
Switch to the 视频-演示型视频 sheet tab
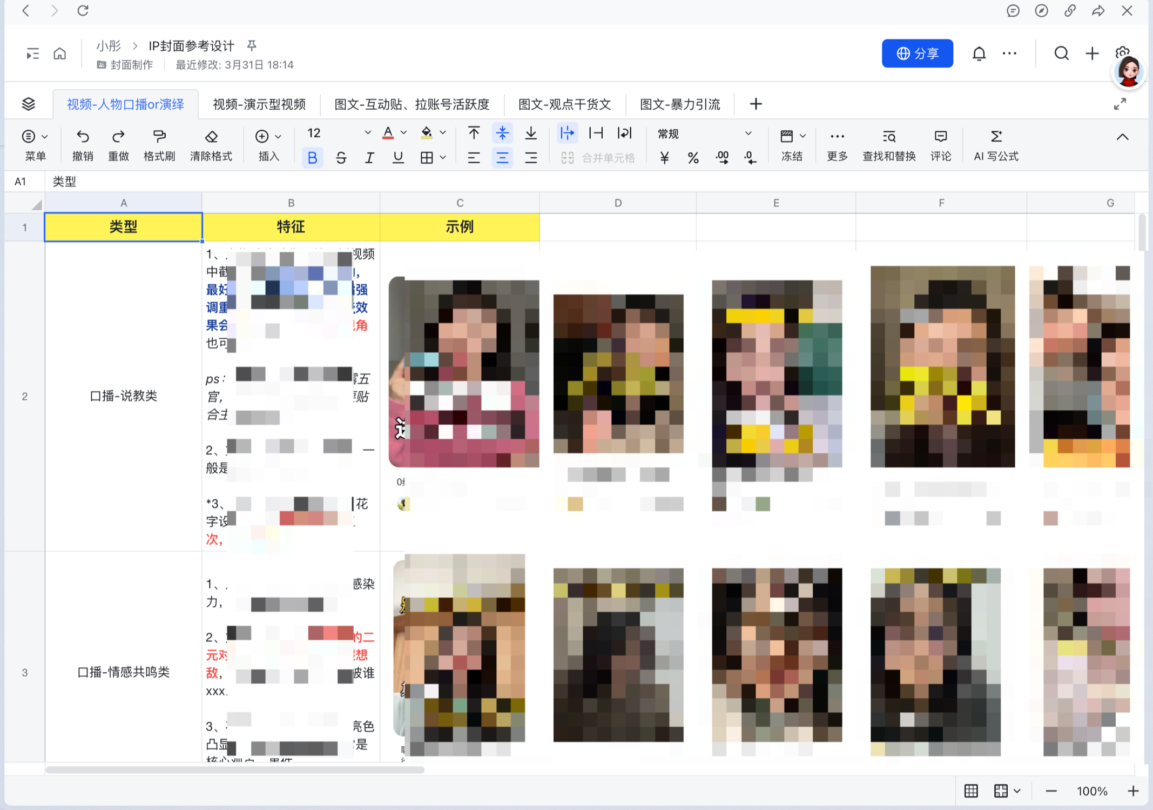(259, 104)
